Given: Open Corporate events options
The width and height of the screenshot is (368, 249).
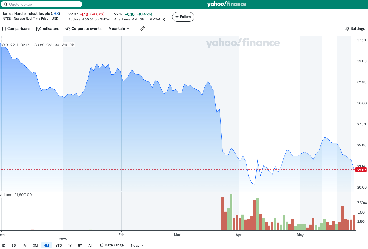Looking at the screenshot, I should point(83,29).
